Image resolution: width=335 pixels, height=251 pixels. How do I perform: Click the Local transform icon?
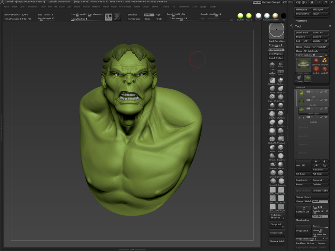[109, 17]
